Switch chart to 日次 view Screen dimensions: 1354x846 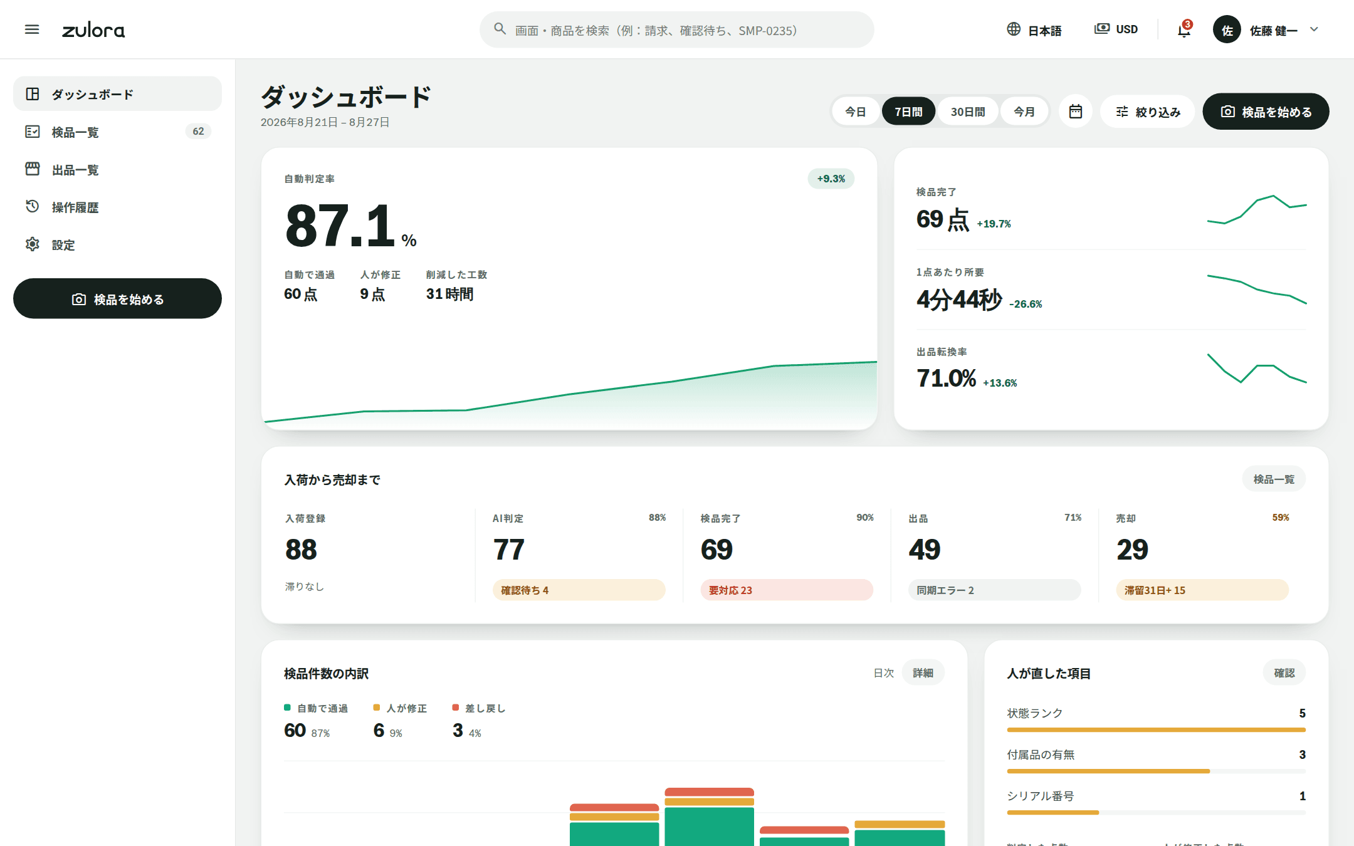[x=884, y=672]
